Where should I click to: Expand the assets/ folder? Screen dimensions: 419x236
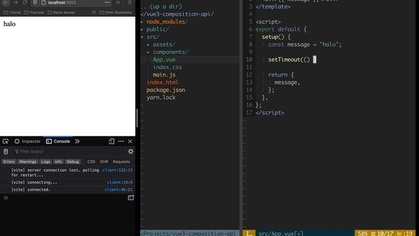click(164, 45)
